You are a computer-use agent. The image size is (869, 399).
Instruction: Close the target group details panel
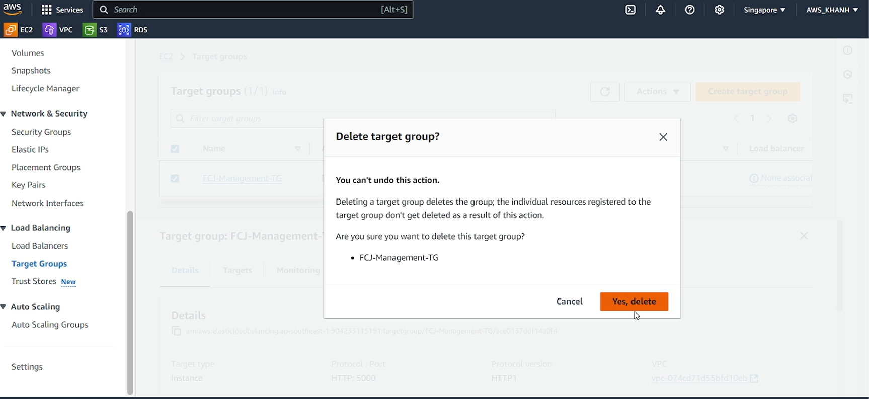(804, 236)
